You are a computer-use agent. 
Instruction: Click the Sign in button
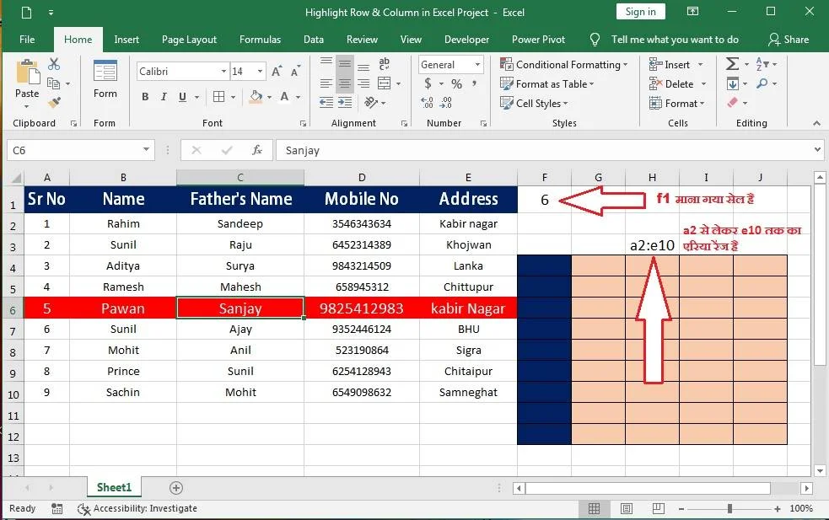point(640,12)
